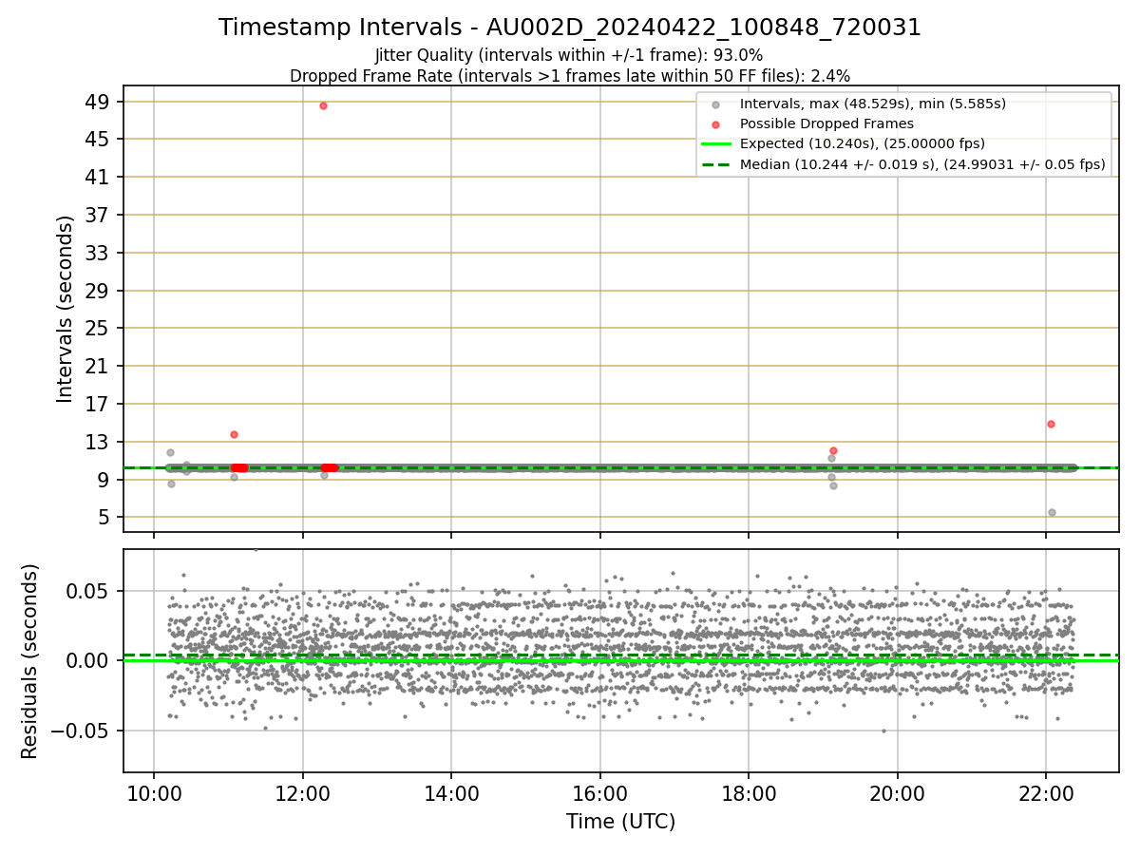Click the −0.05 residual tick label

tap(82, 731)
